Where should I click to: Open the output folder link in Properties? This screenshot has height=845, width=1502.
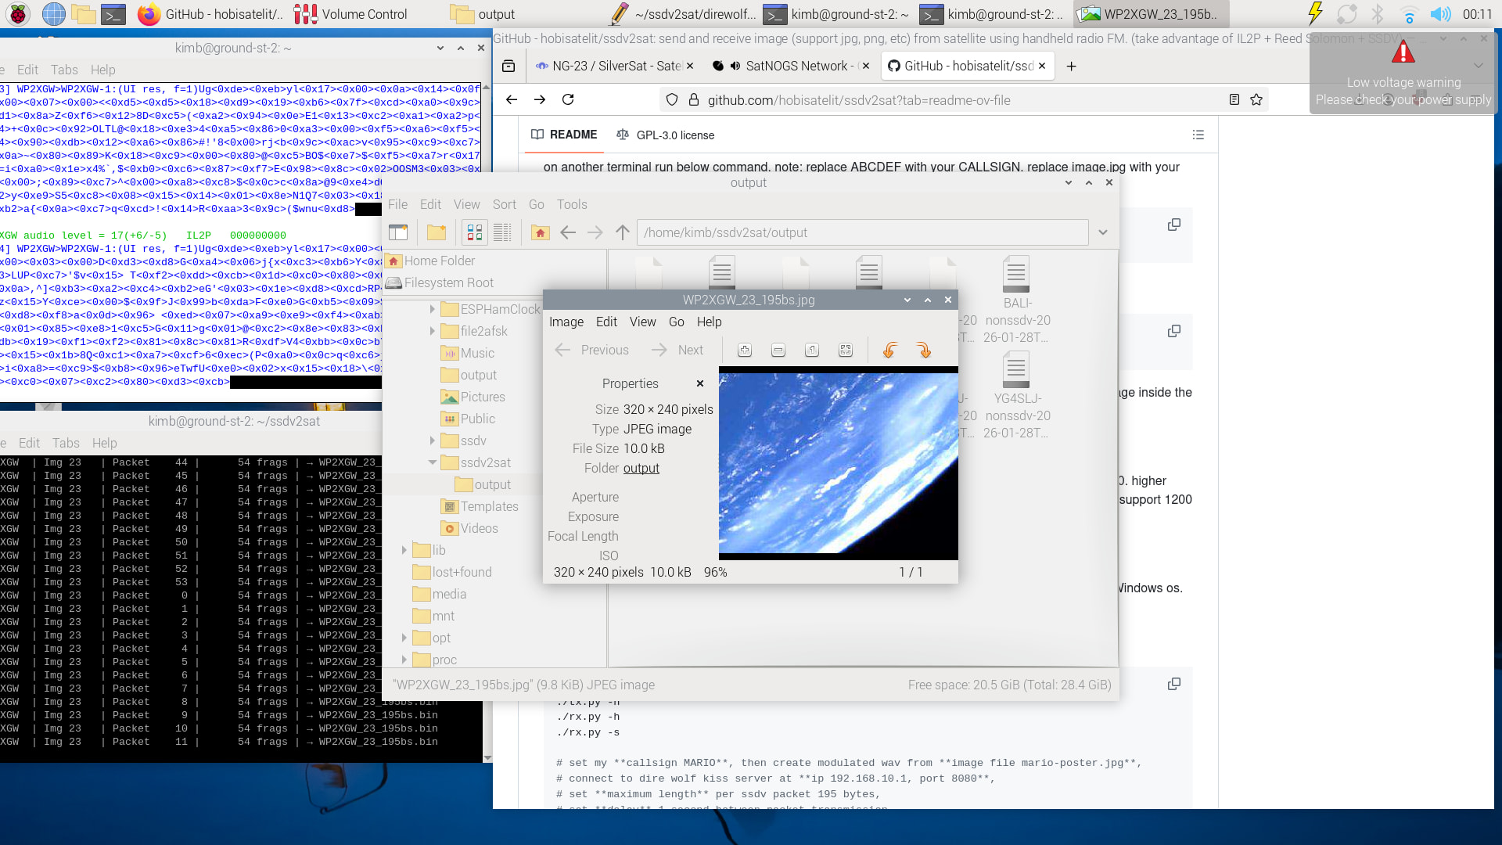641,468
